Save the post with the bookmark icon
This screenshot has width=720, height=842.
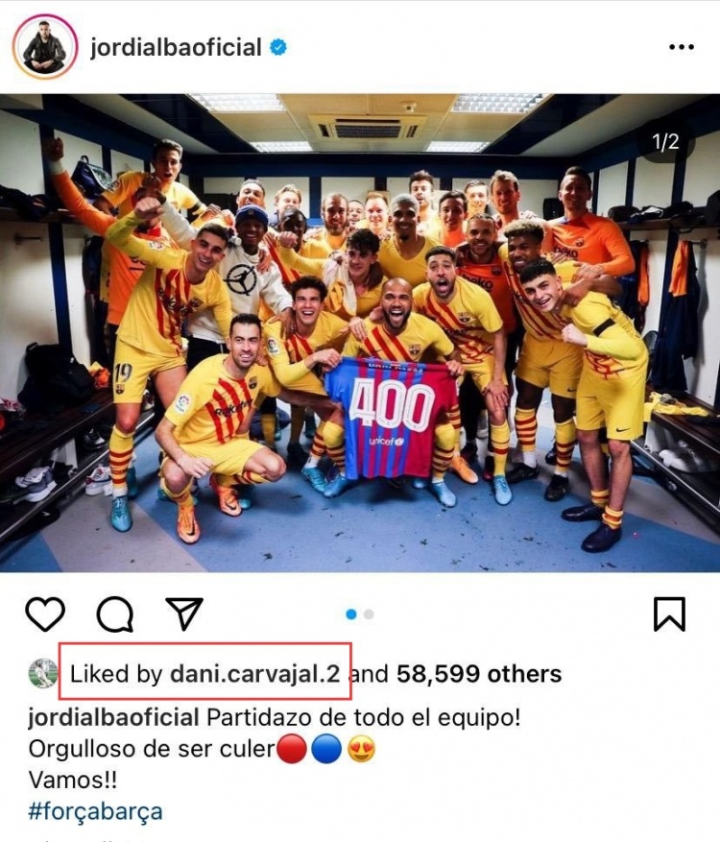point(669,613)
